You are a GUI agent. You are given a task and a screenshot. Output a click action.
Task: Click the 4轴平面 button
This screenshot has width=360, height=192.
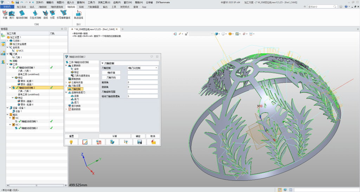point(111,73)
